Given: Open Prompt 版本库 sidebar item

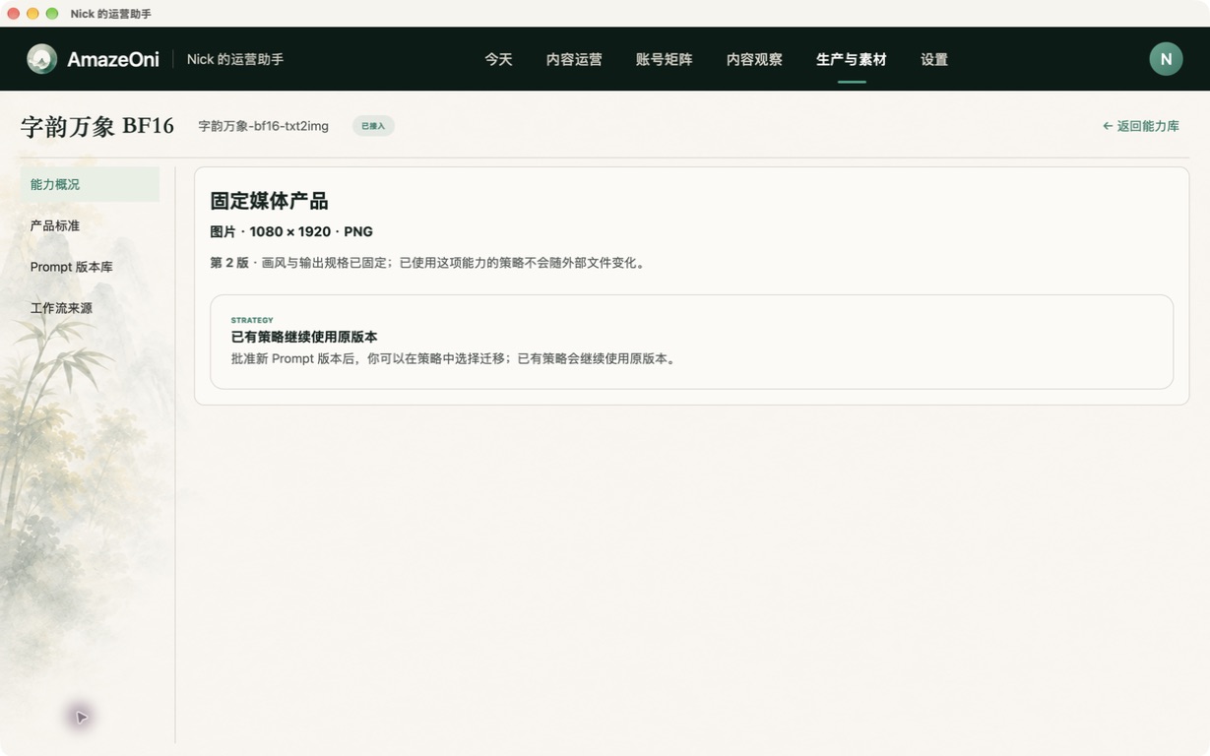Looking at the screenshot, I should [90, 267].
